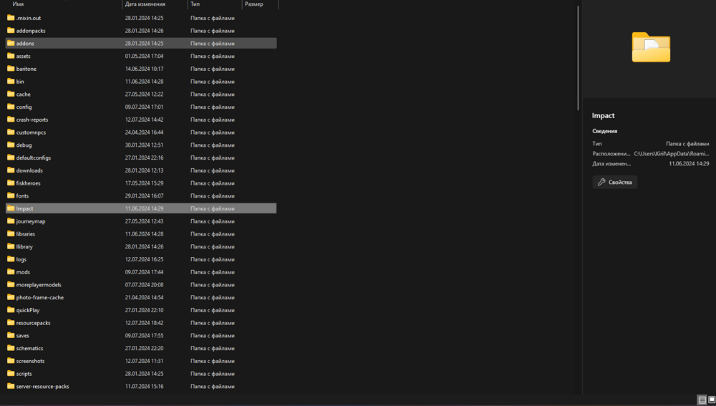Switch to details list view icon
Screen dimensions: 716x406
point(702,400)
